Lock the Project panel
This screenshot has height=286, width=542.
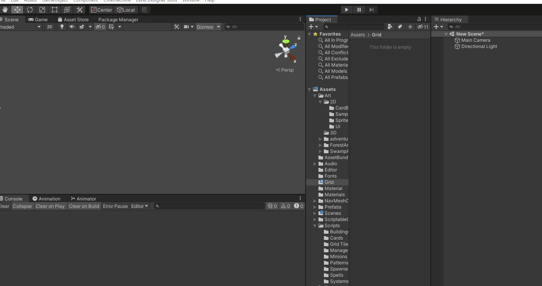[419, 19]
